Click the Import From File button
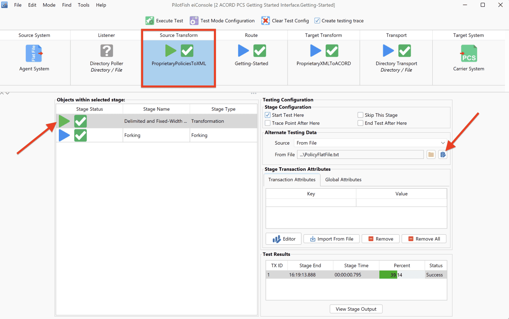 point(332,239)
